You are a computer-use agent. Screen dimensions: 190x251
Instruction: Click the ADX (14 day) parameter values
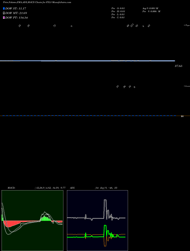point(106,188)
